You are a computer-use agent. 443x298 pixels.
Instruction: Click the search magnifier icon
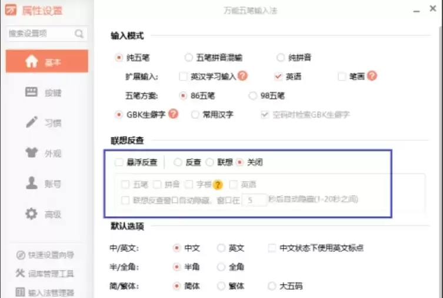point(79,34)
